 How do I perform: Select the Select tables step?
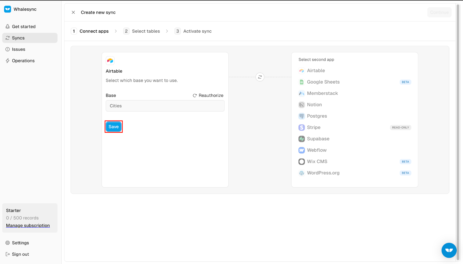coord(142,31)
